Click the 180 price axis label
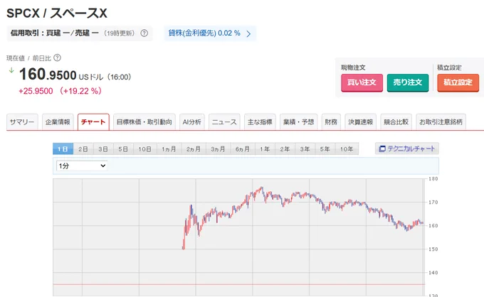The width and height of the screenshot is (484, 297). click(433, 178)
